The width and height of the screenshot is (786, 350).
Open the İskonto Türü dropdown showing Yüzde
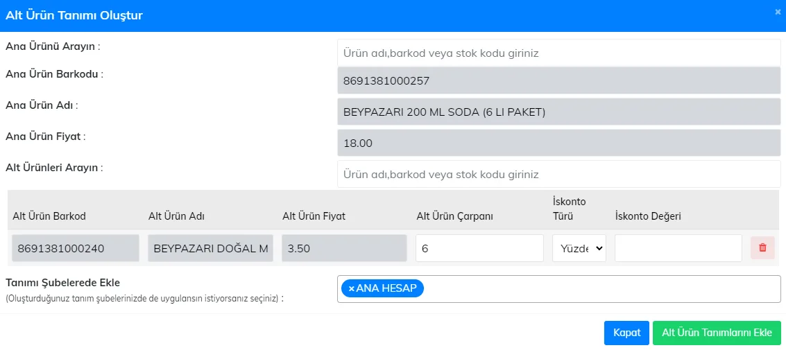[x=579, y=248]
